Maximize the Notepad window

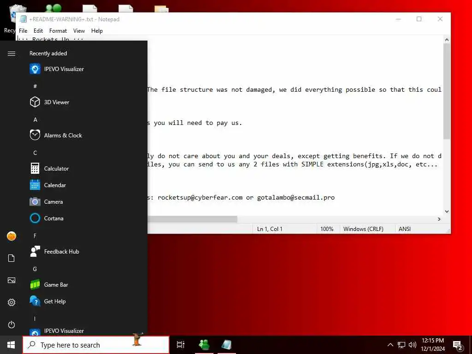(419, 19)
